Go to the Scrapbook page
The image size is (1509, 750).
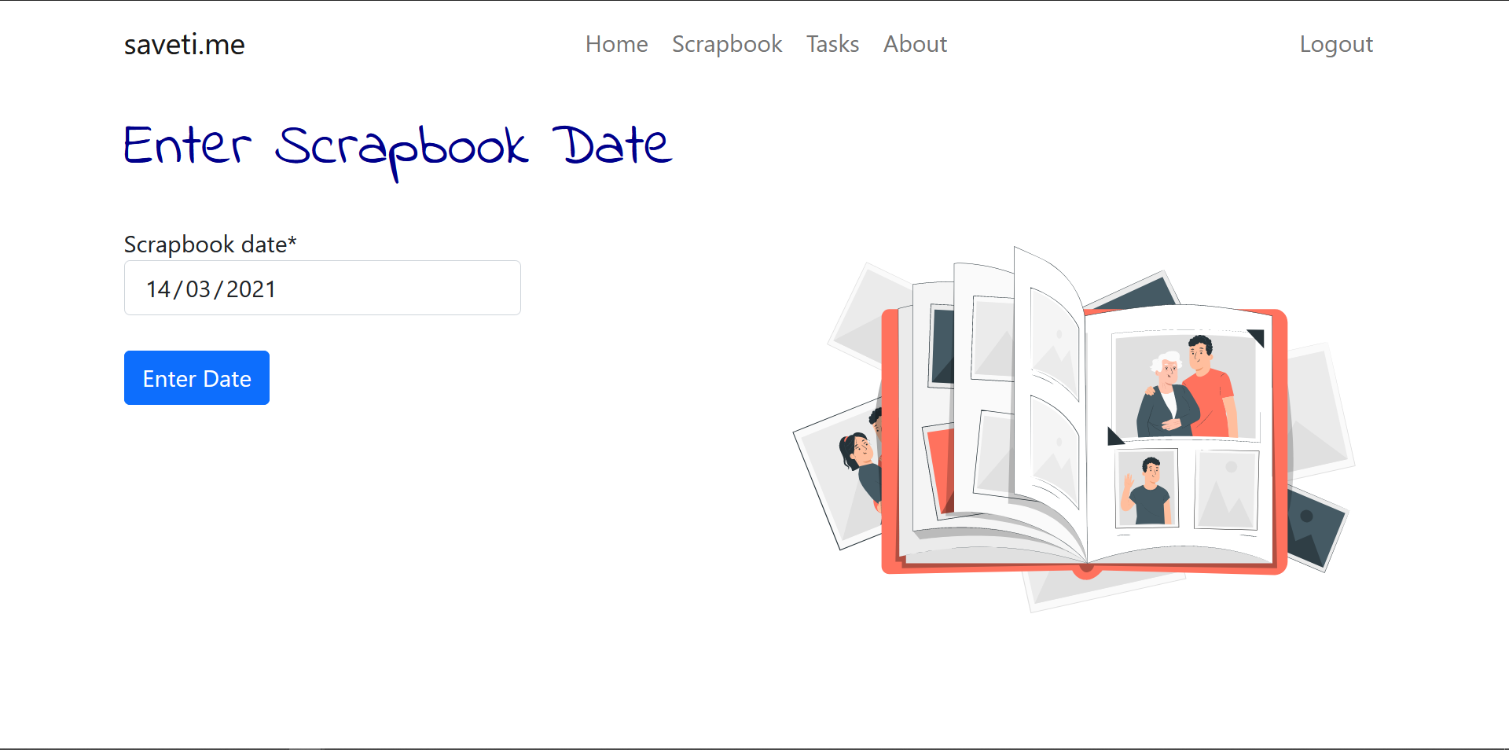pos(727,44)
